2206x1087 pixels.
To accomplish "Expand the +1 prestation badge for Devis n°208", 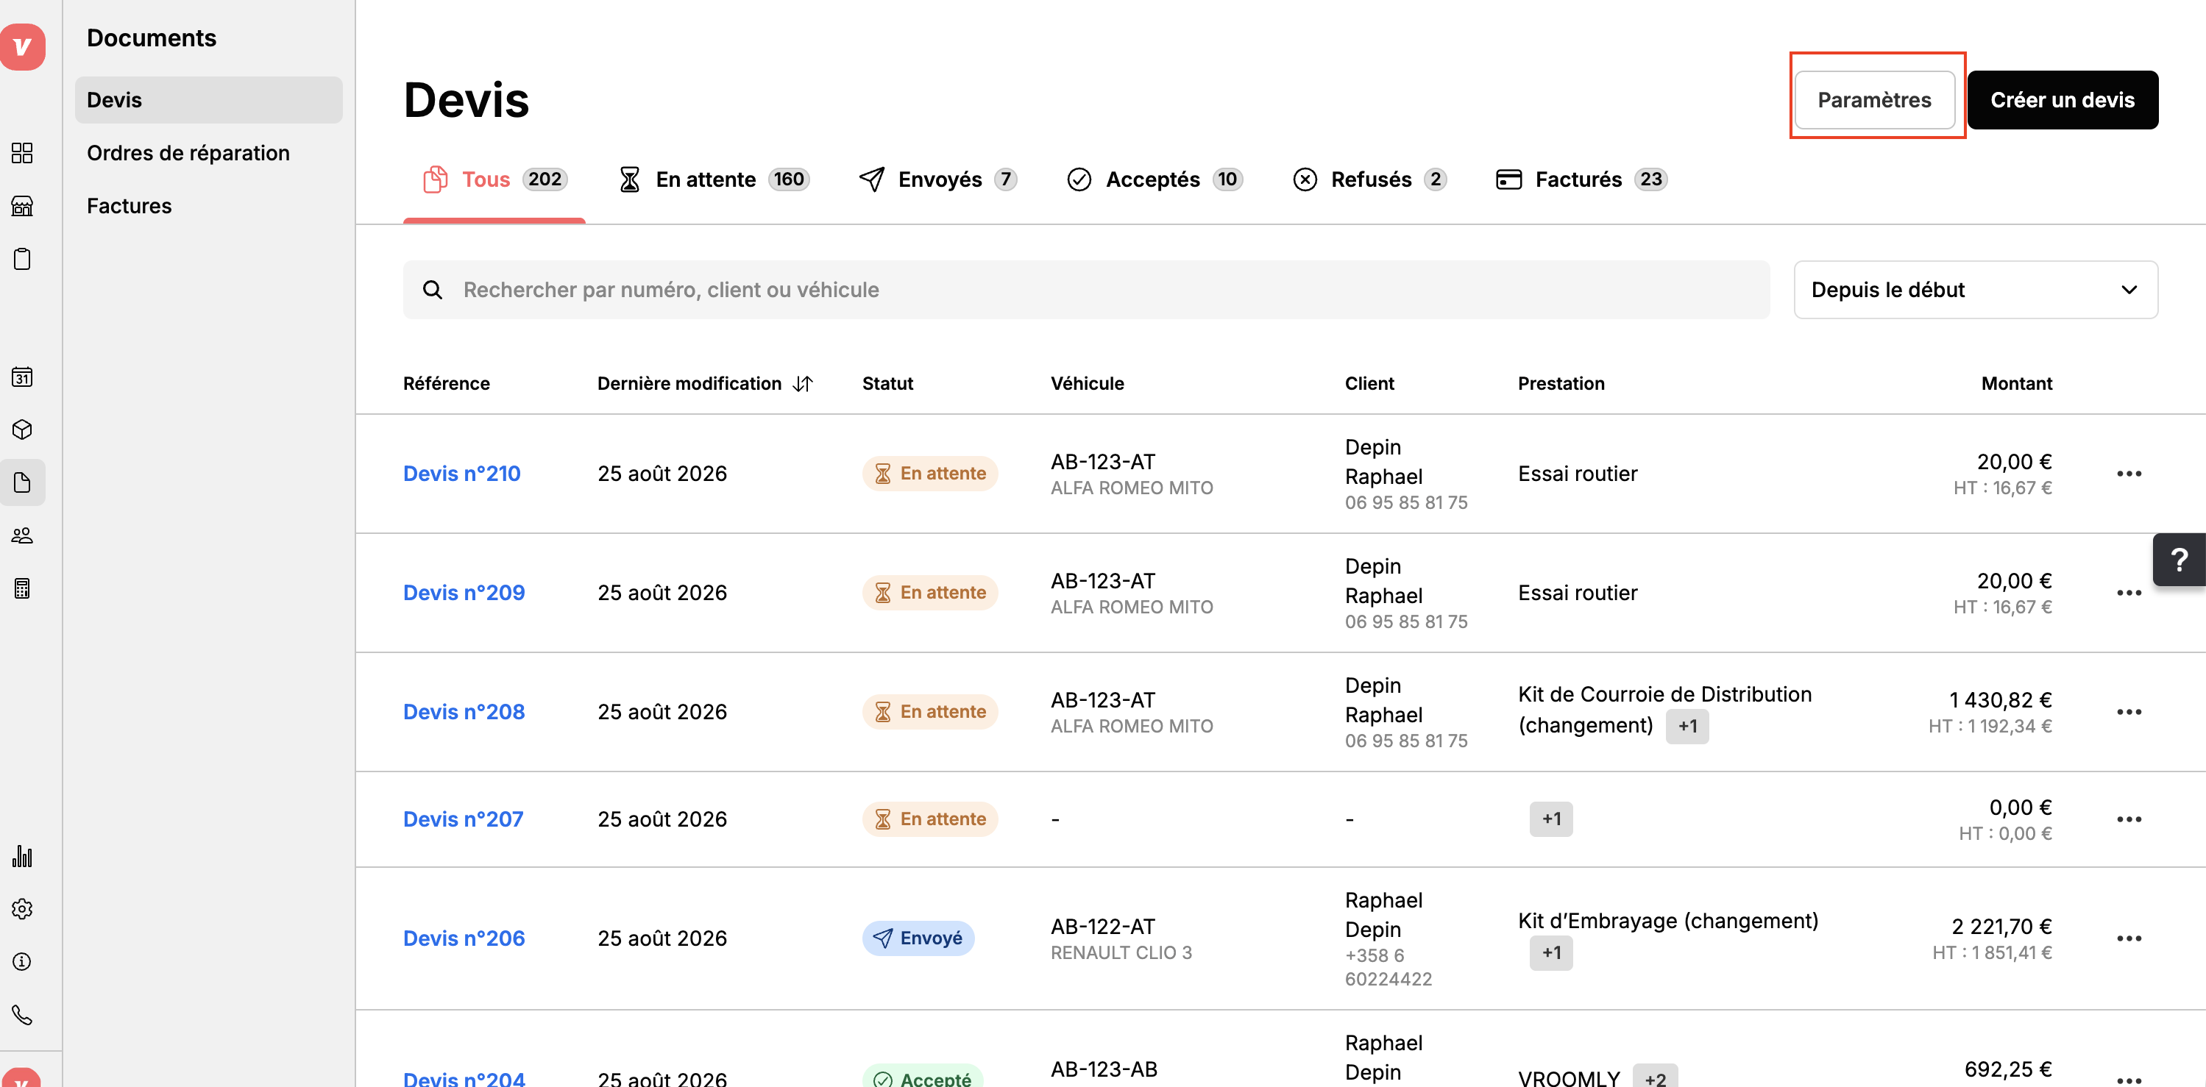I will (x=1687, y=727).
